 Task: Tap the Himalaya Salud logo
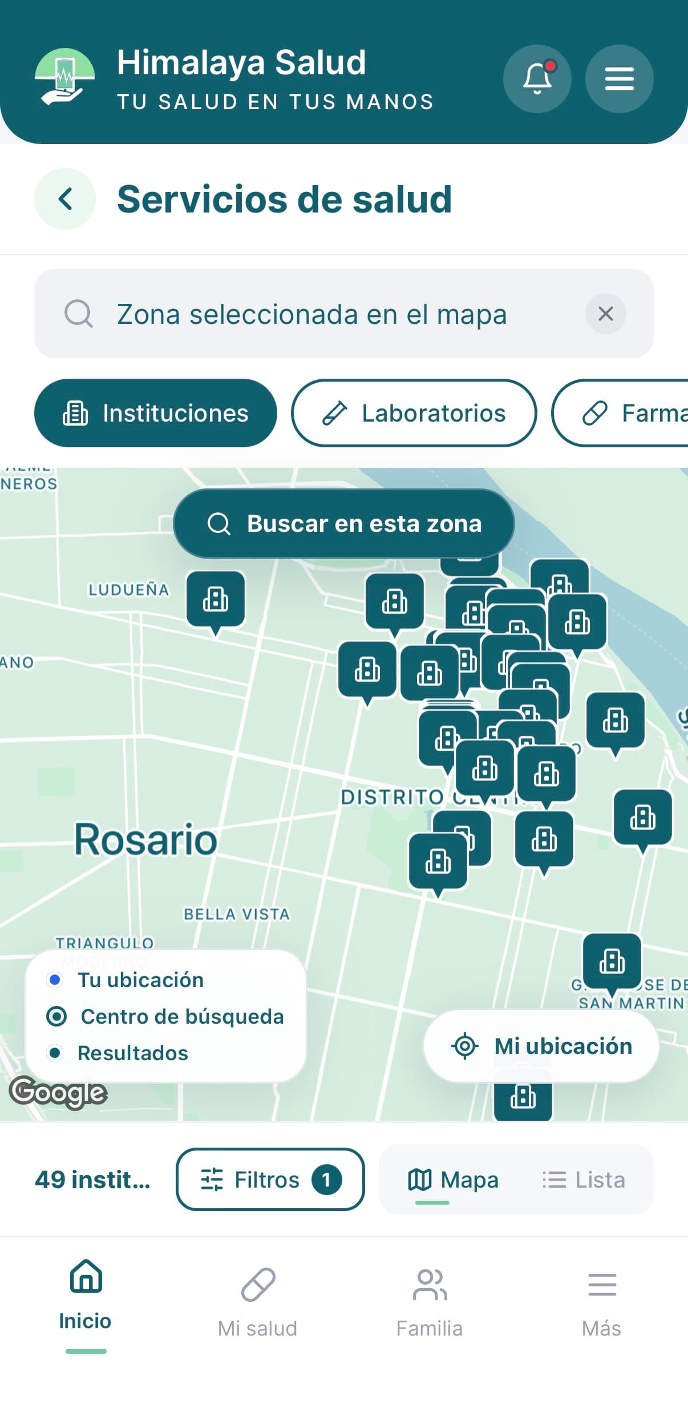[64, 77]
